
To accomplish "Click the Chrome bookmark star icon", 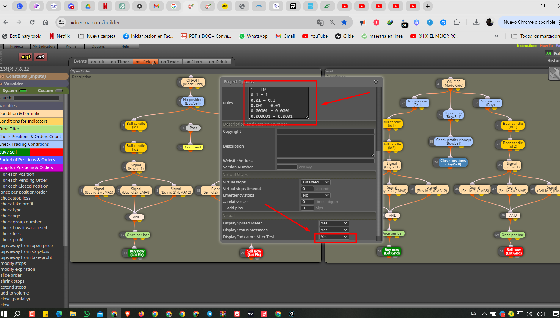I will point(344,22).
